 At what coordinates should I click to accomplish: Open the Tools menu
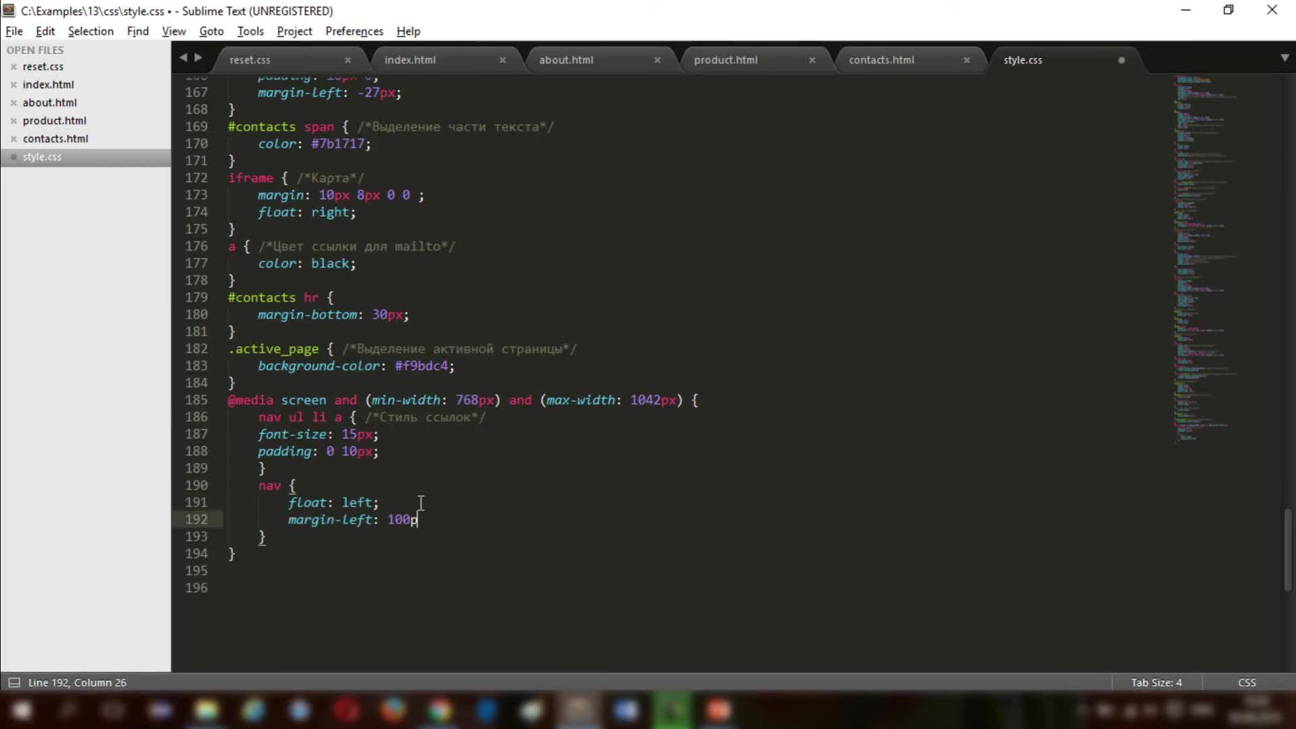[250, 31]
